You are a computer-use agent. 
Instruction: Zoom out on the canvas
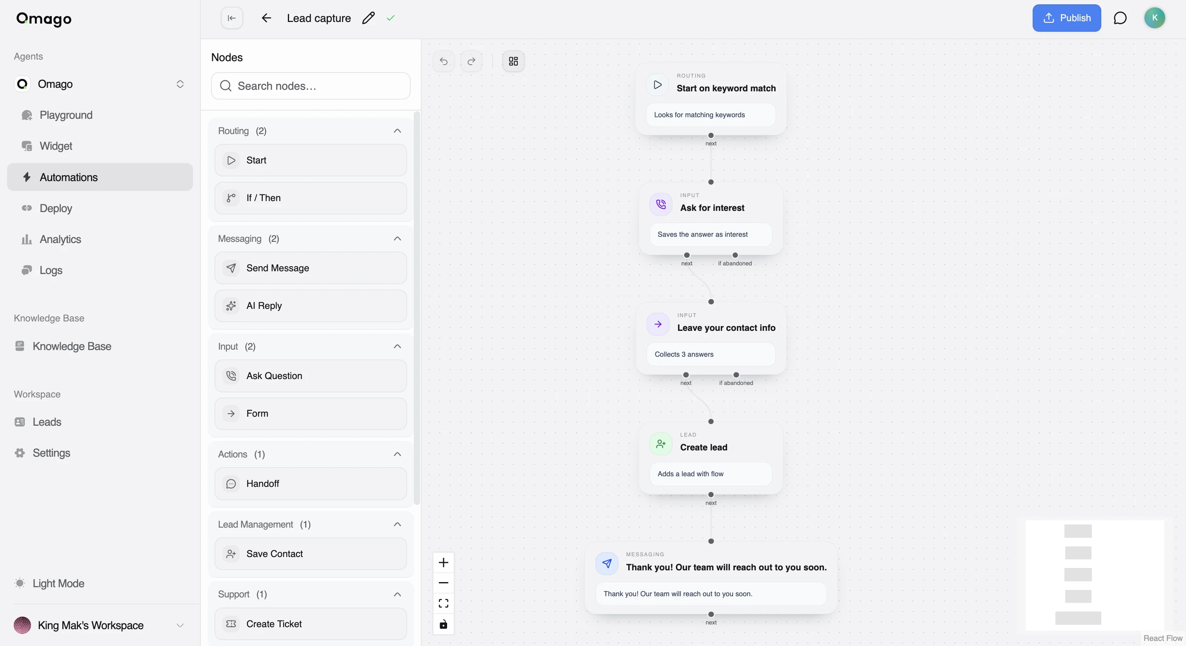pyautogui.click(x=443, y=582)
